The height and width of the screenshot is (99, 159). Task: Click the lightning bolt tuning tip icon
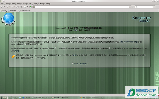(x=14, y=56)
